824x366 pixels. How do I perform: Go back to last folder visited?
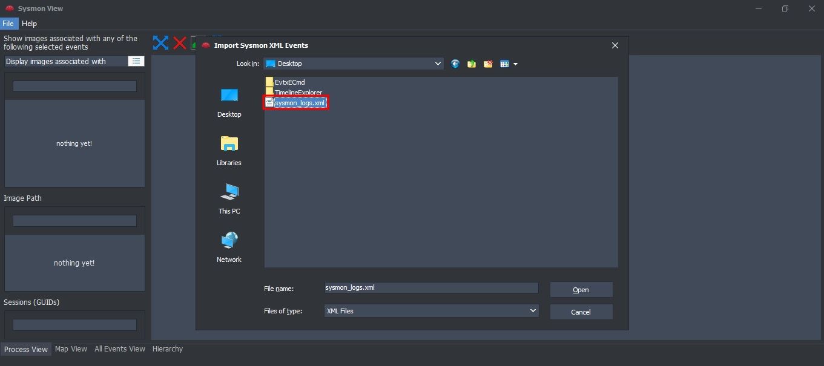(x=455, y=64)
